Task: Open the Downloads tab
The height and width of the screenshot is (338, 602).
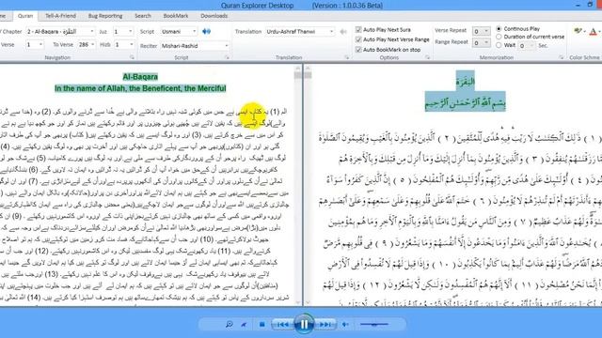Action: pos(214,16)
